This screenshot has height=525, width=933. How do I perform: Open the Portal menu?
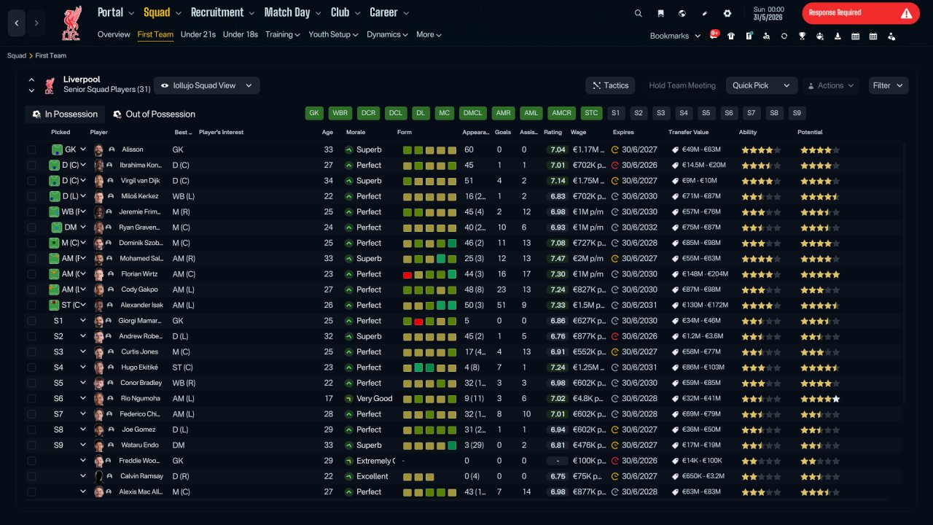(x=116, y=12)
